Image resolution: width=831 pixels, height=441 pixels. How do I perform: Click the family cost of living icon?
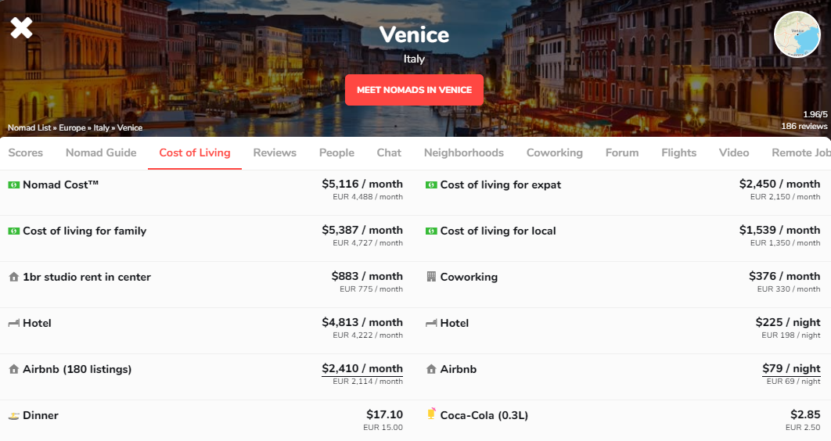[13, 231]
